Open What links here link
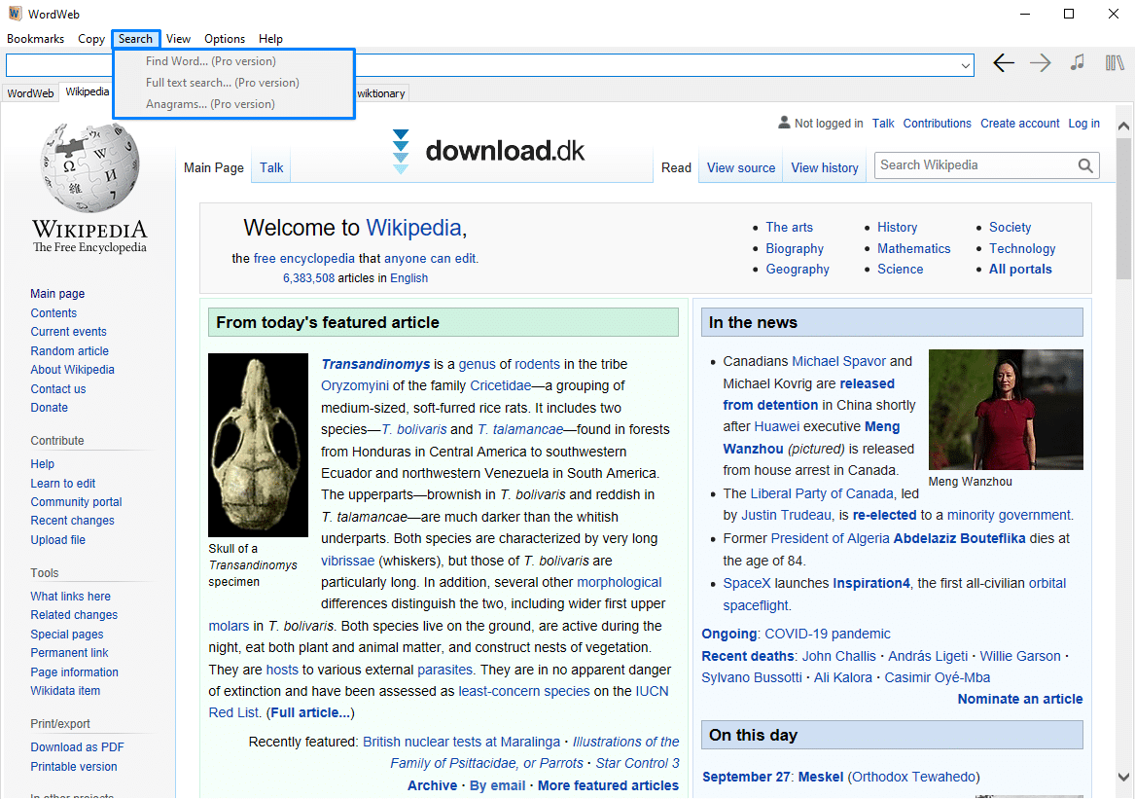Image resolution: width=1135 pixels, height=799 pixels. pyautogui.click(x=70, y=597)
